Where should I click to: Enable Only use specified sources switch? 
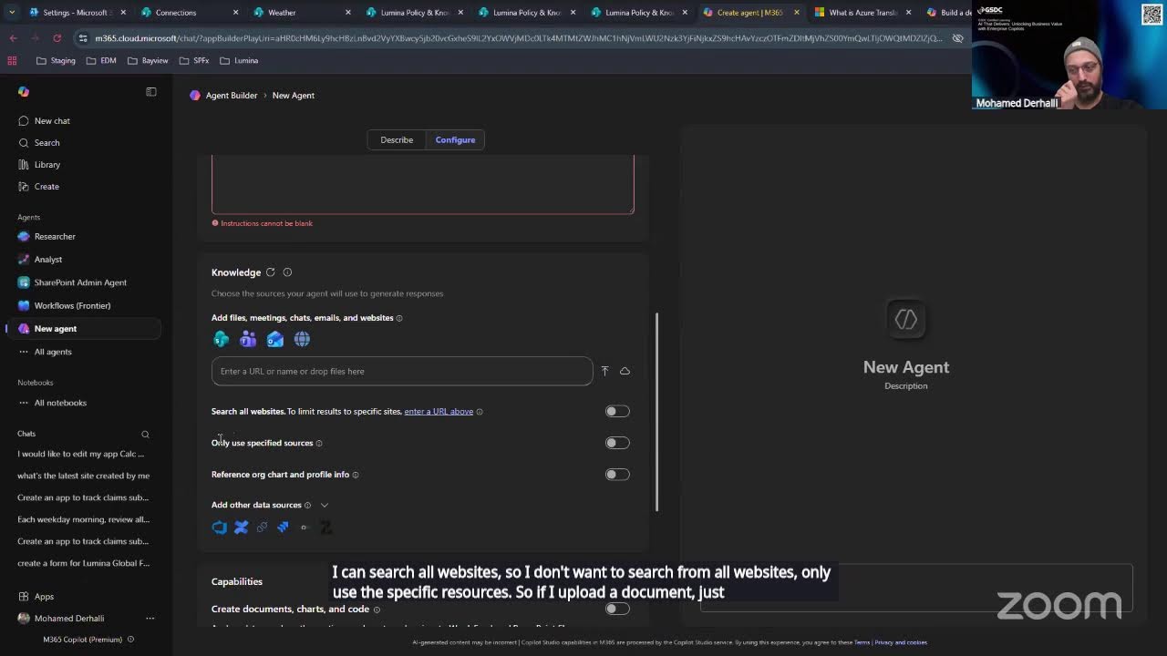click(x=617, y=443)
